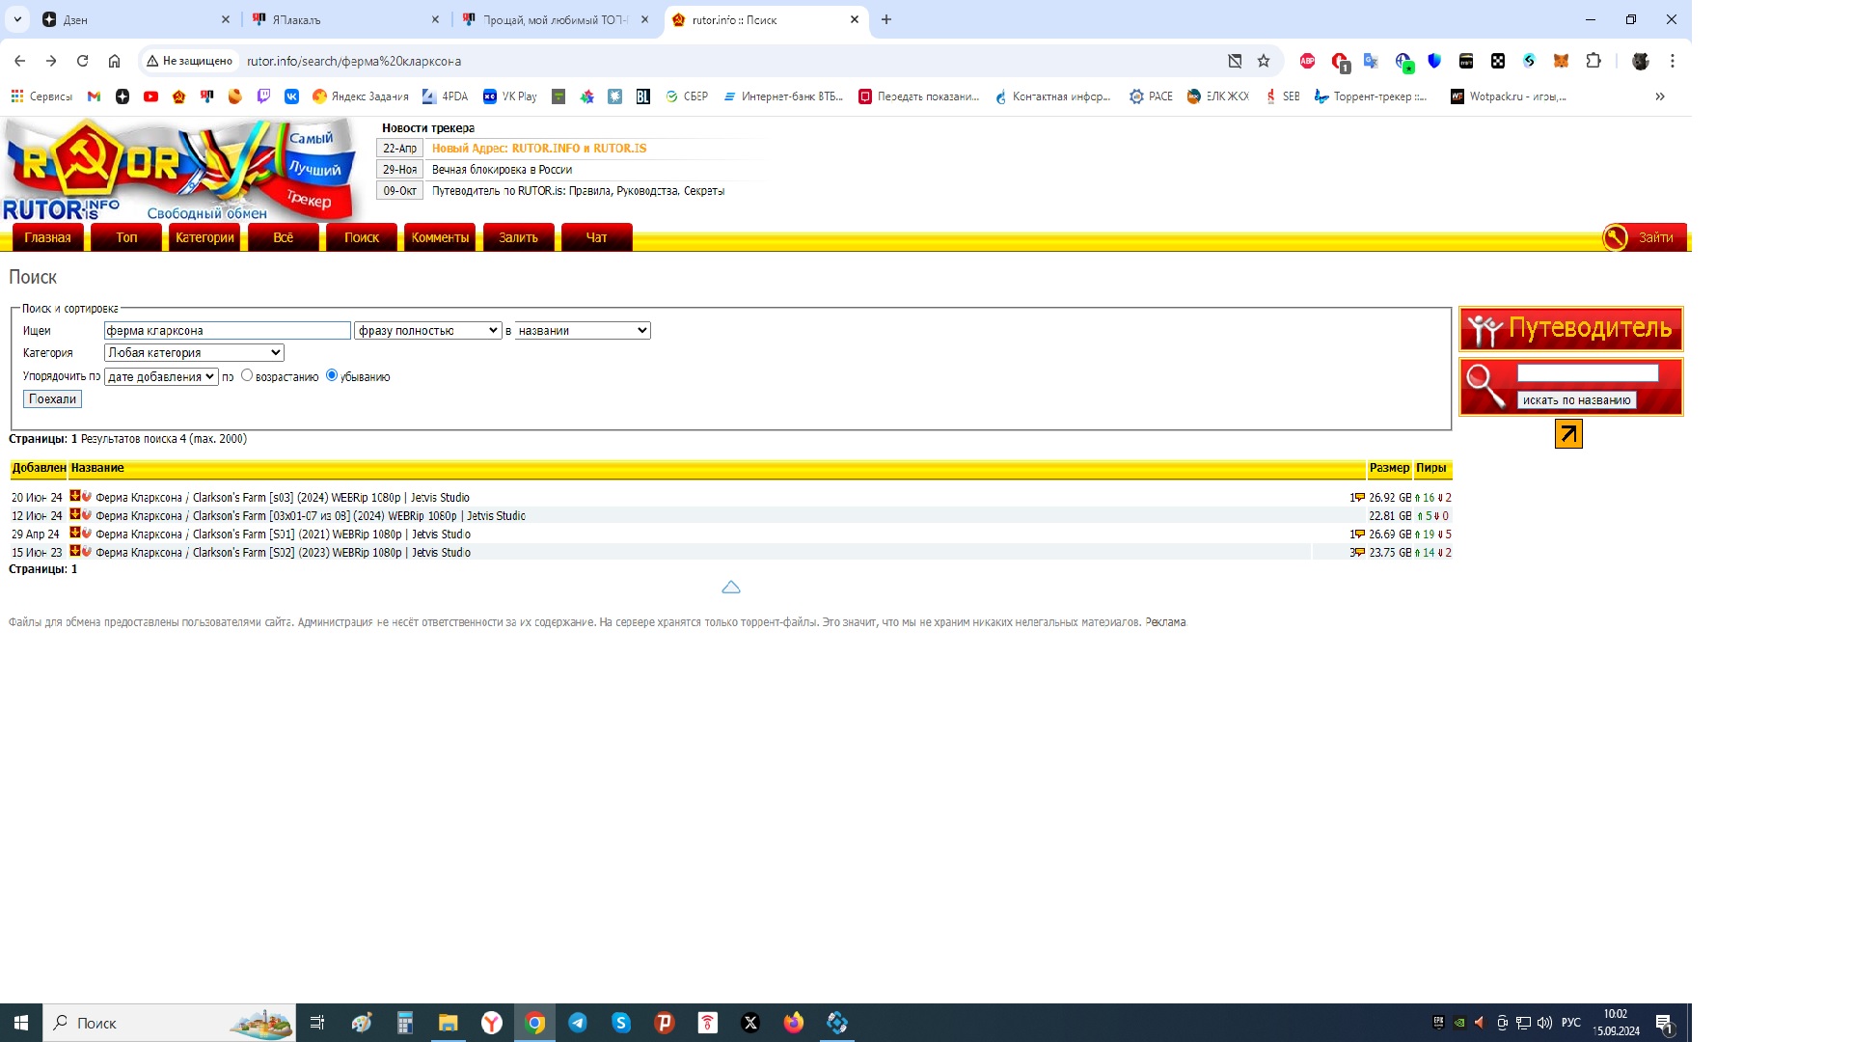
Task: Open the Twitch bookmark
Action: [x=263, y=96]
